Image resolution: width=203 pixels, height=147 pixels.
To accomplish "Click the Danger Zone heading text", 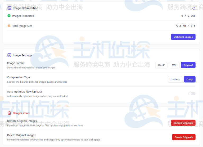I will 21,113.
